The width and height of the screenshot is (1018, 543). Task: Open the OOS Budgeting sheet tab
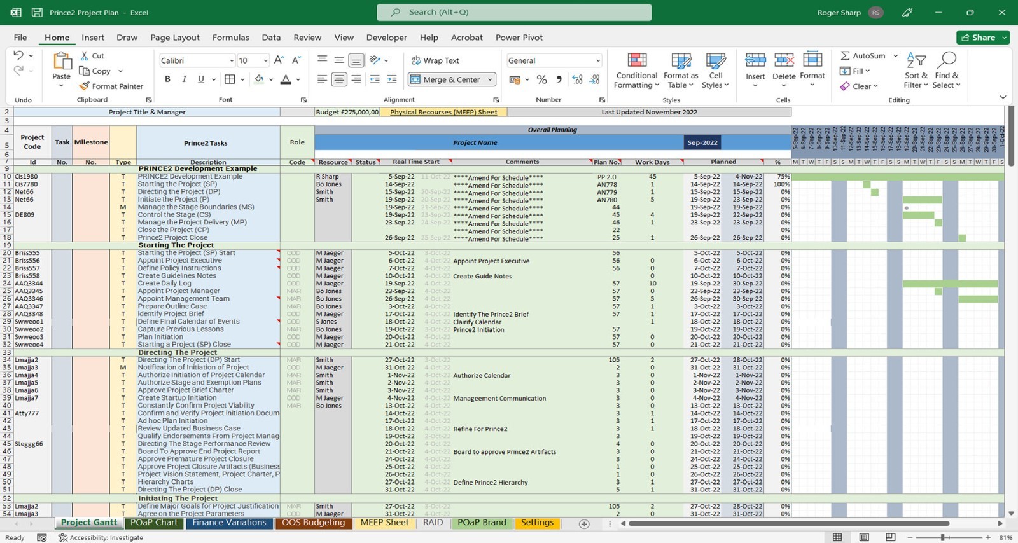tap(314, 523)
